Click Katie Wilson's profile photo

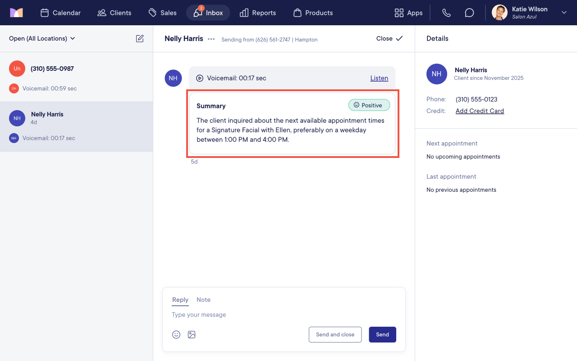click(499, 13)
